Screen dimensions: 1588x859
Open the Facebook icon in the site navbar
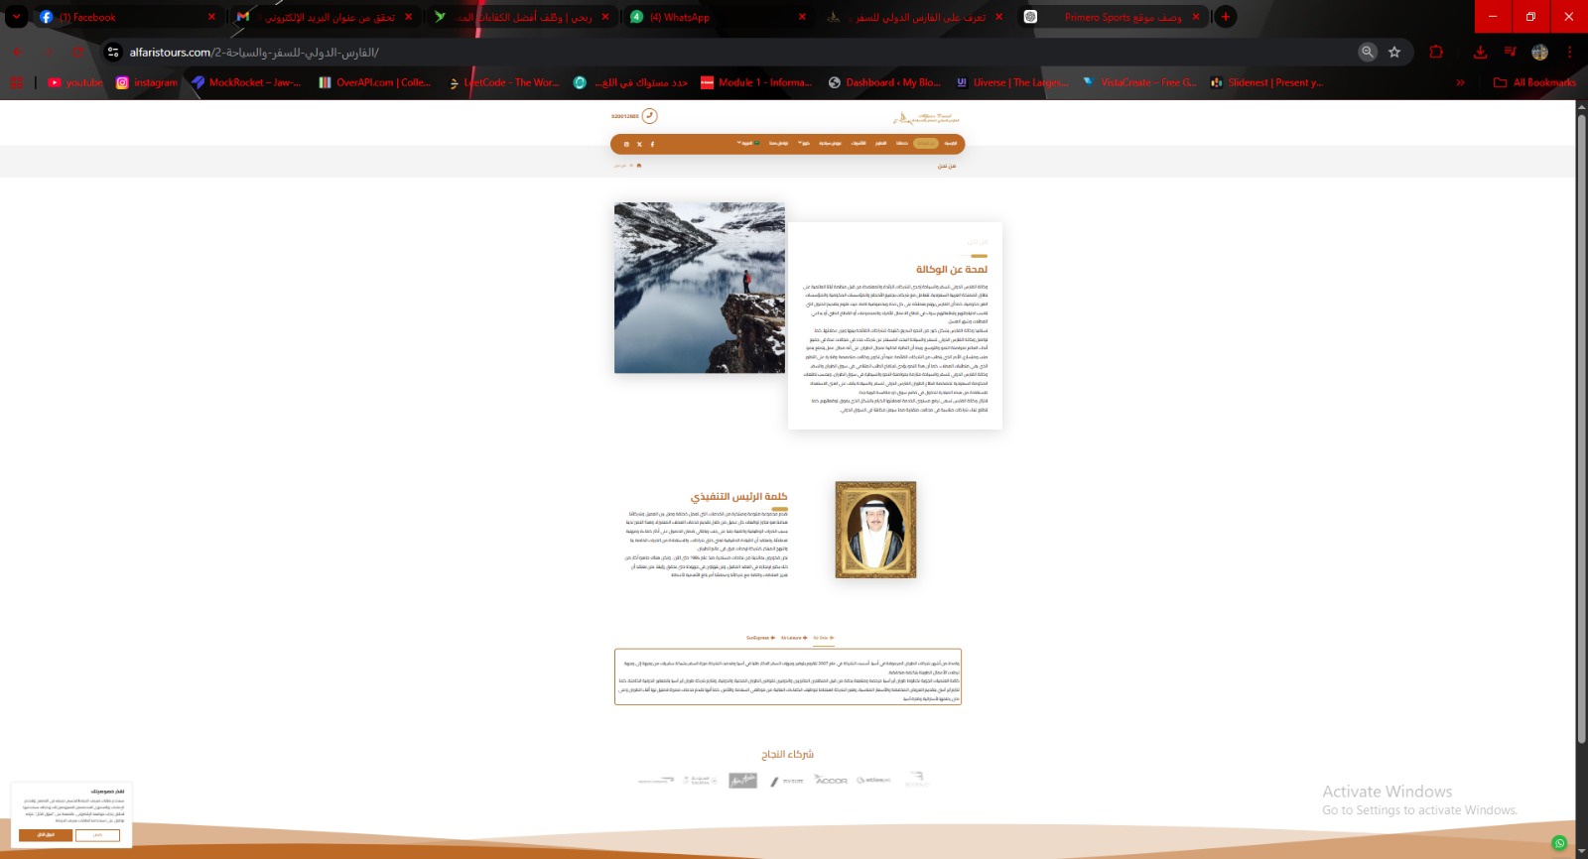[652, 145]
